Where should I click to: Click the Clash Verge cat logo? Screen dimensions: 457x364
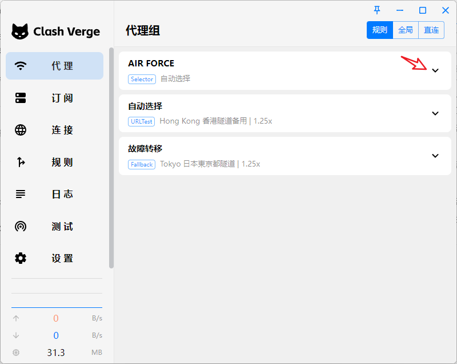20,31
